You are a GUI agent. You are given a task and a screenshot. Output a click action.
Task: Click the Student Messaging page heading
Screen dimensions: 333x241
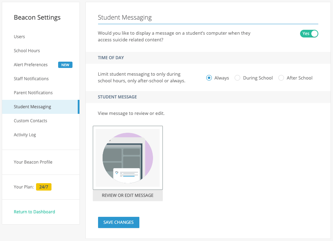click(x=125, y=18)
